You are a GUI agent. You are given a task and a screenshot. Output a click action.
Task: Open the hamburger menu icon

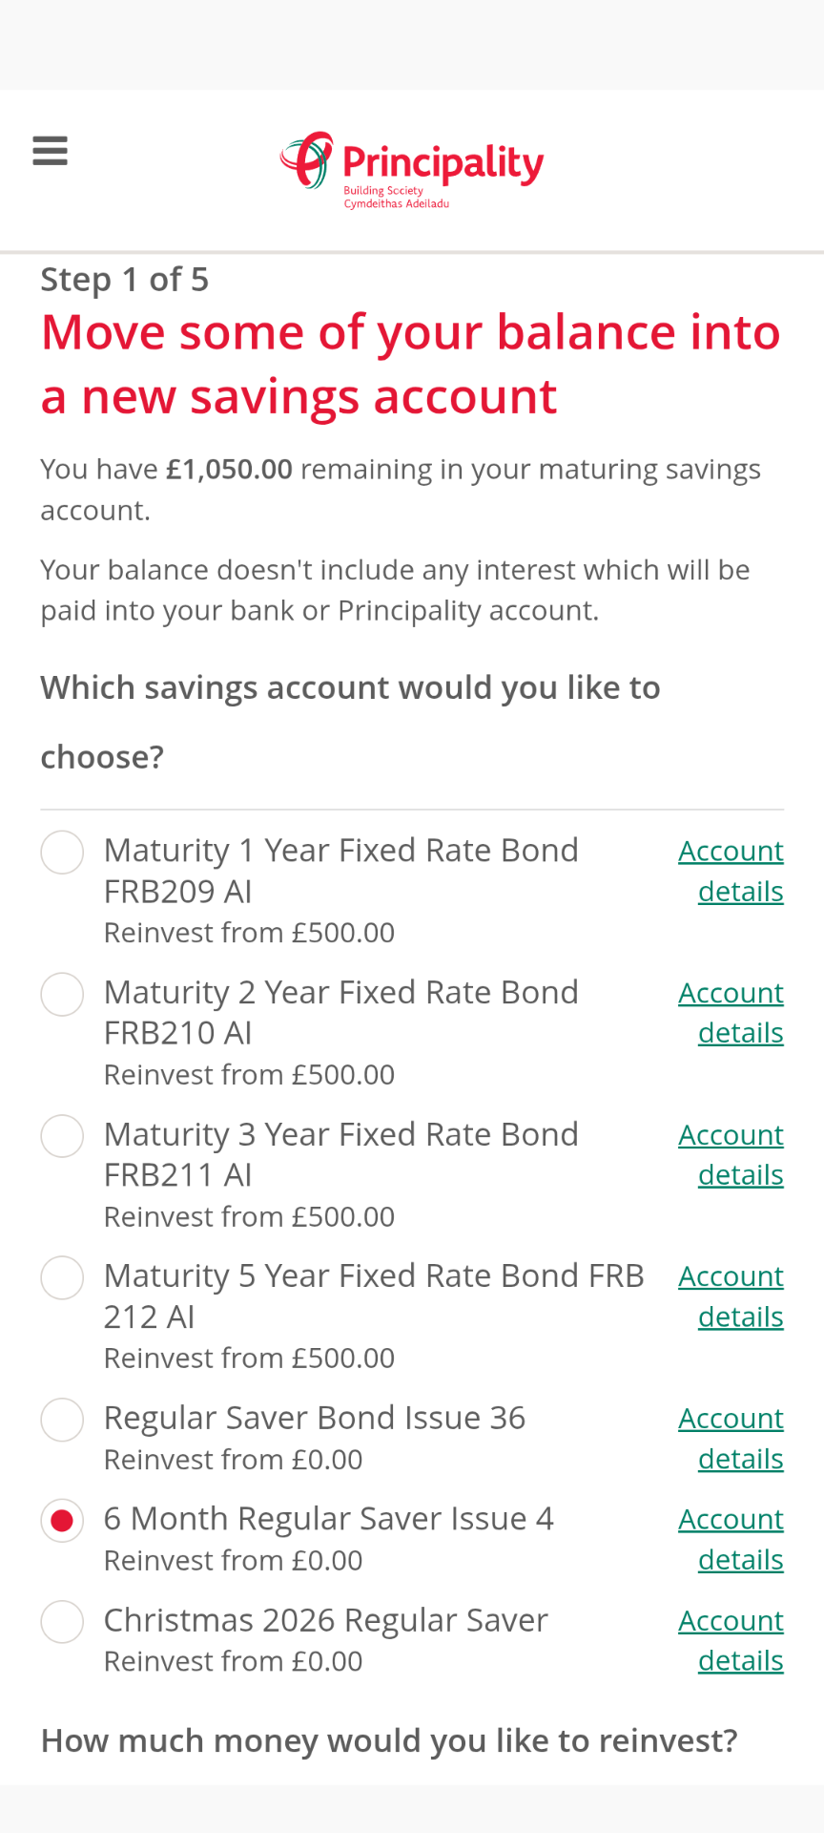[x=50, y=151]
